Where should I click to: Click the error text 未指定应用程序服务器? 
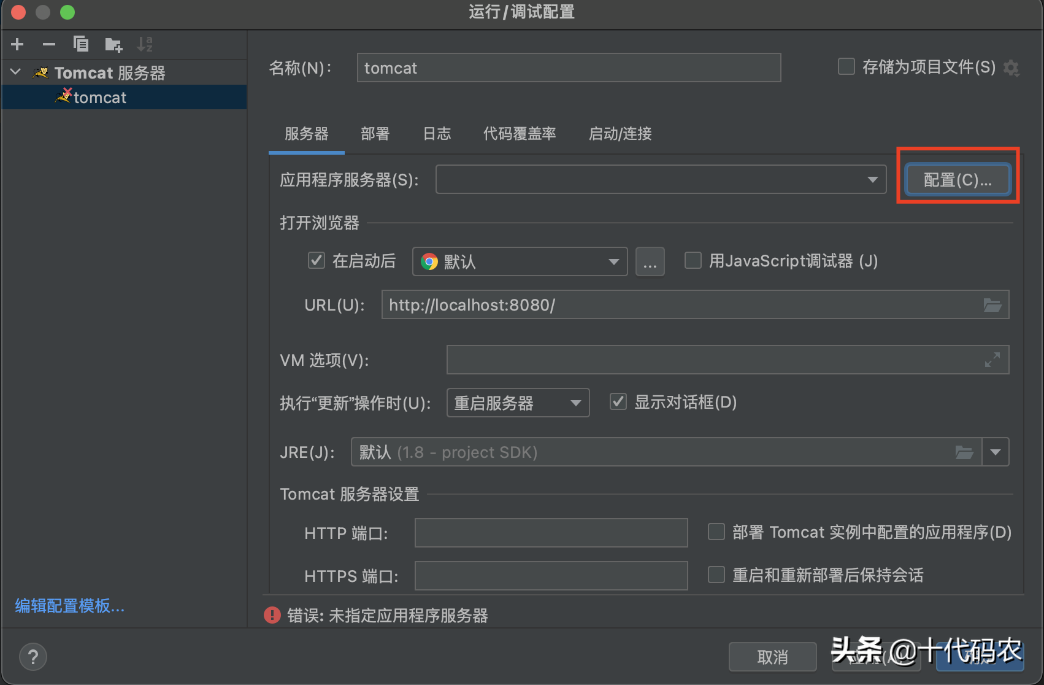click(409, 616)
